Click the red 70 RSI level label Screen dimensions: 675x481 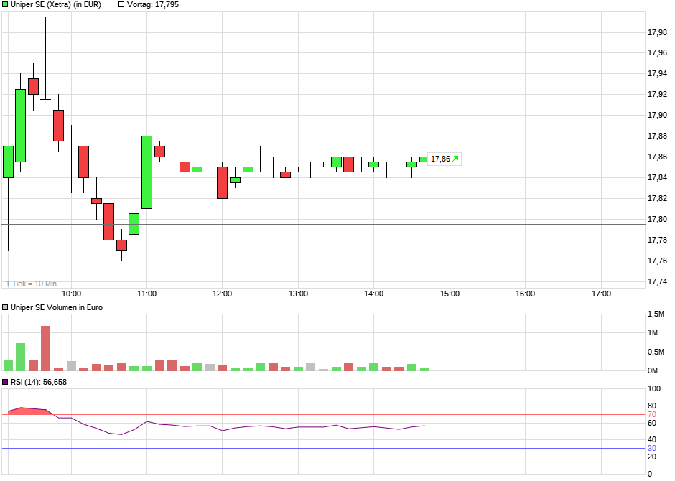[x=652, y=415]
